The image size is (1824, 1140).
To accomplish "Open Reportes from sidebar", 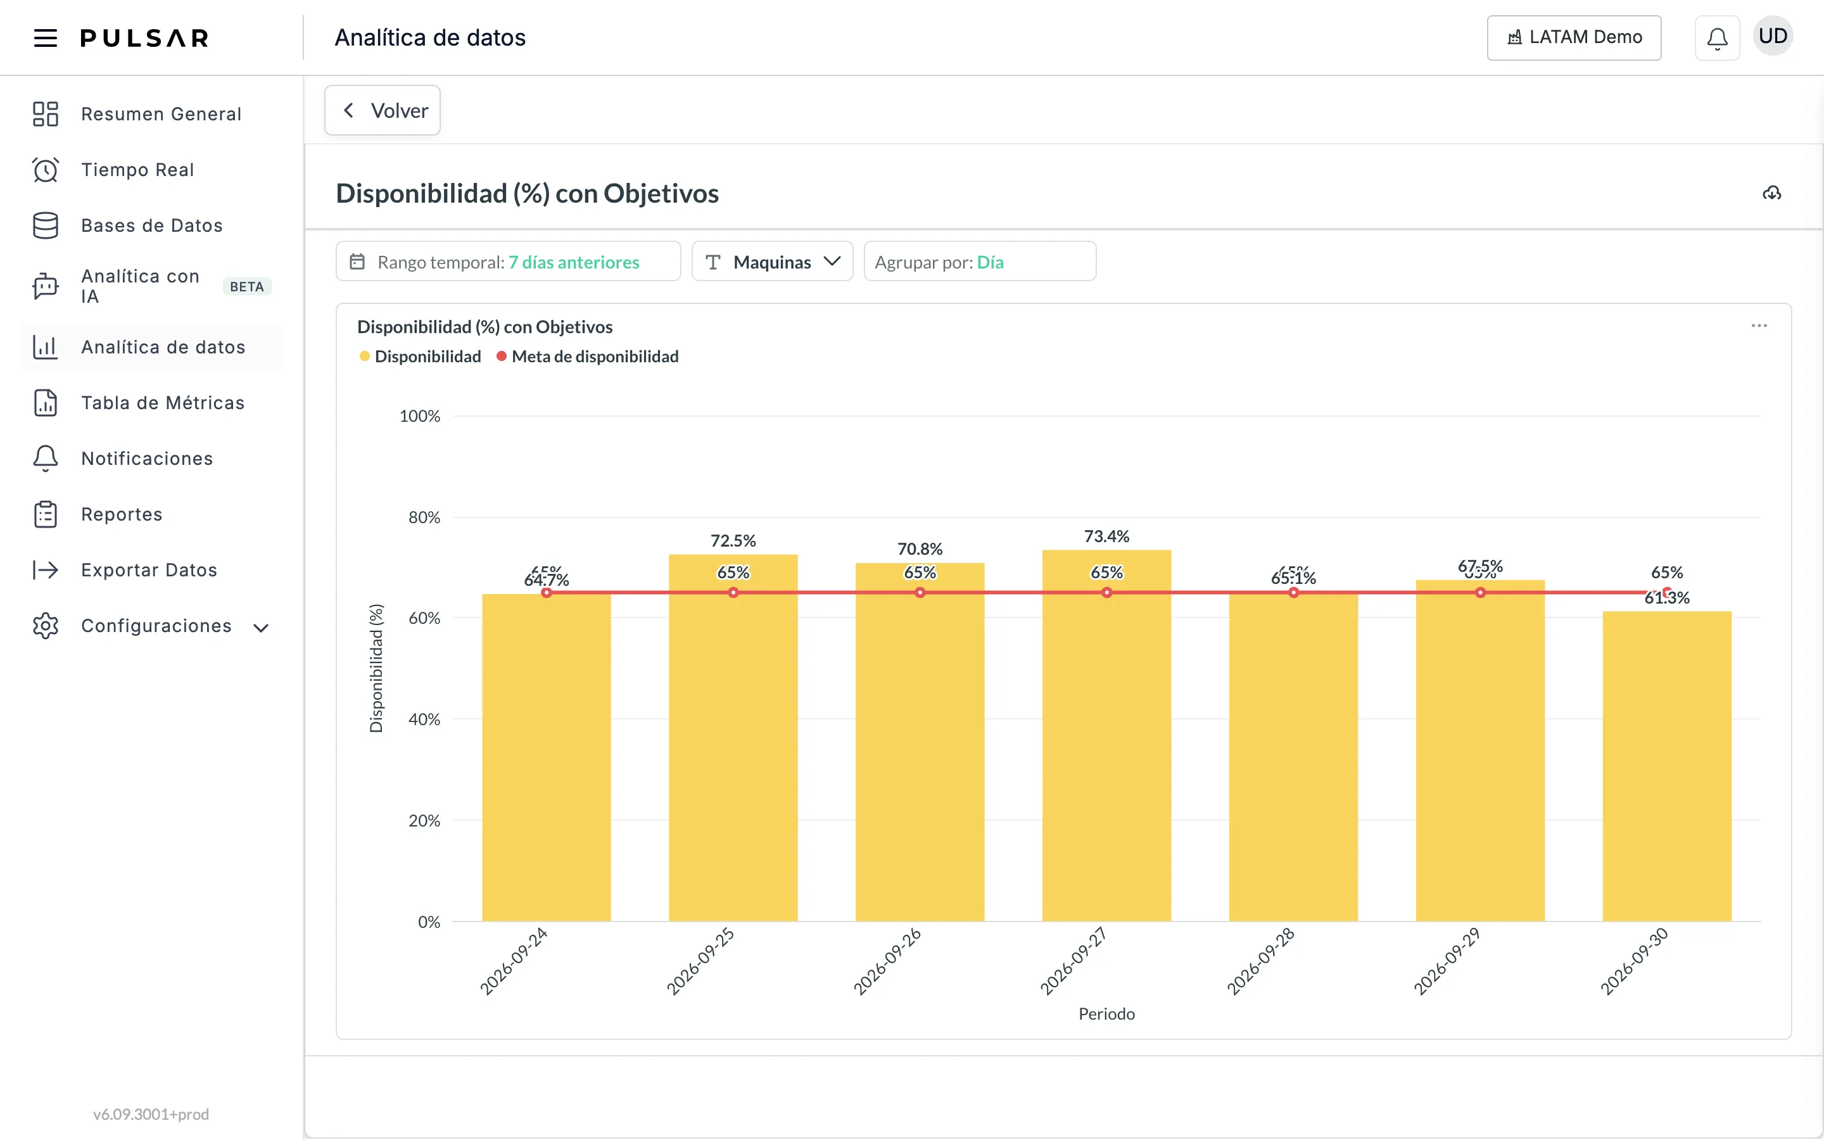I will 151,514.
